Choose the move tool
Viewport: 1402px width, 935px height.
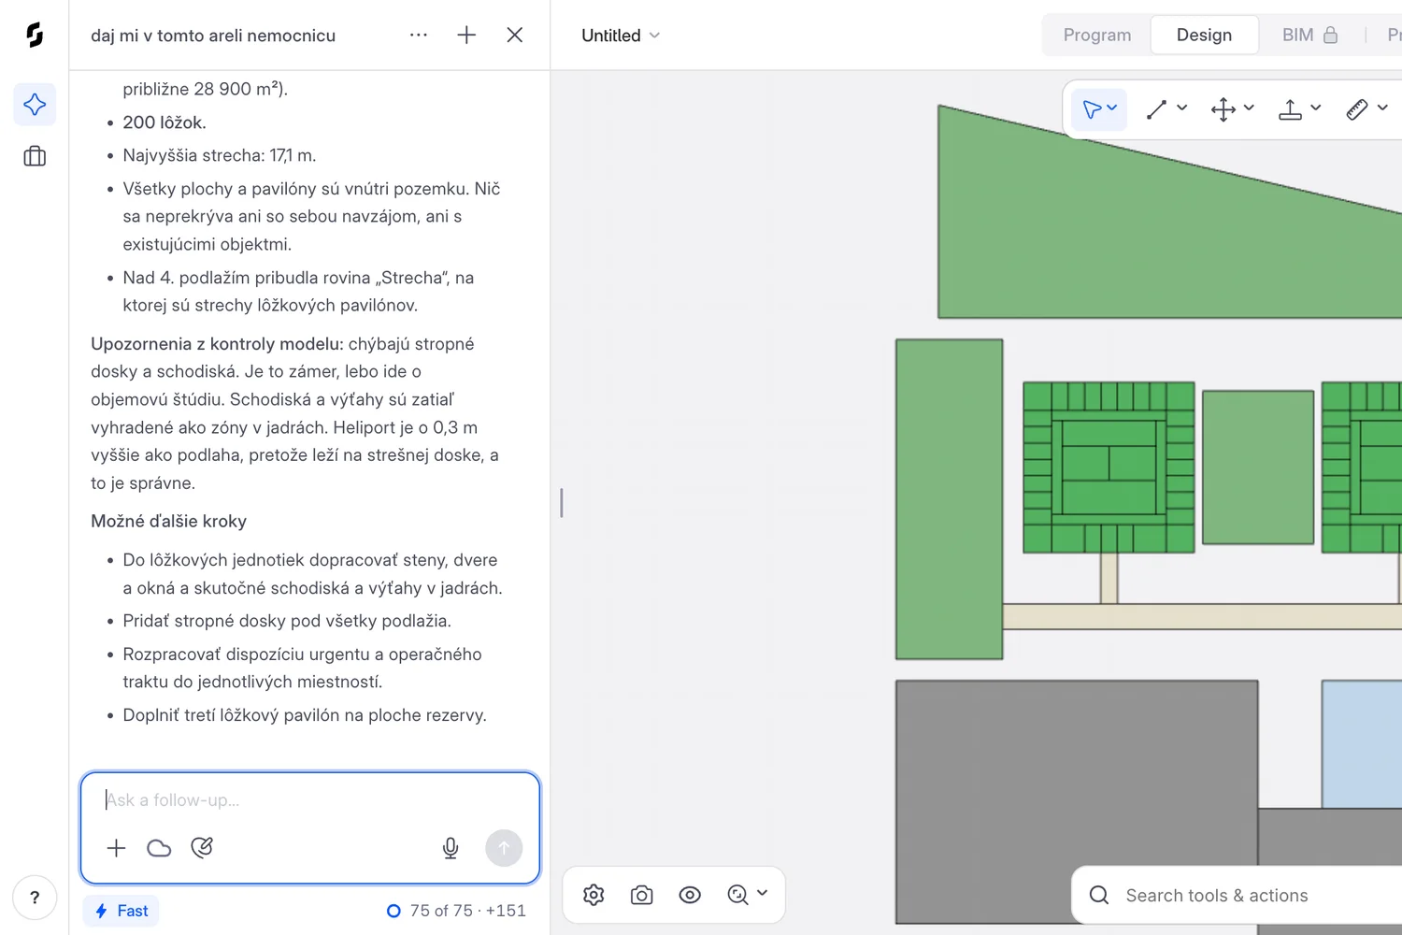1223,109
